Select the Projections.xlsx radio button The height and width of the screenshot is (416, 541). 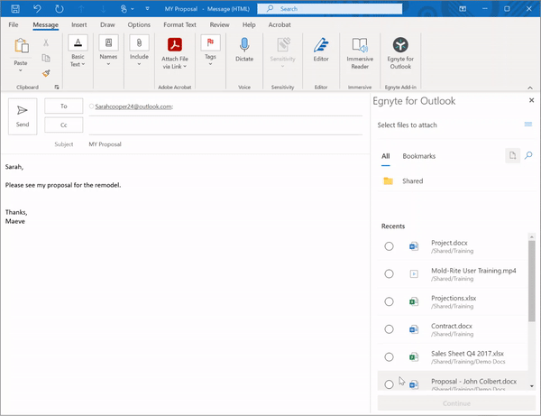(x=389, y=301)
